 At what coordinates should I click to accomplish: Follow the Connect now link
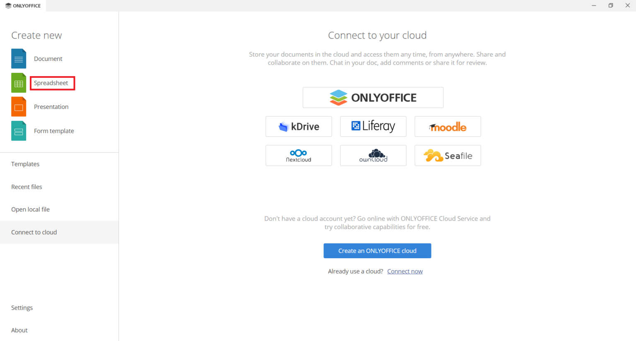click(405, 271)
